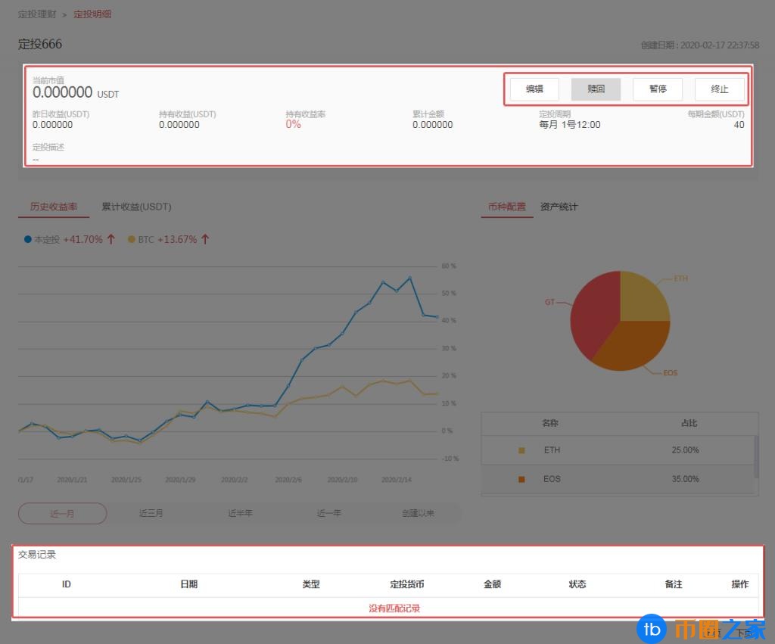Open the 资产统计 tab

(x=559, y=207)
